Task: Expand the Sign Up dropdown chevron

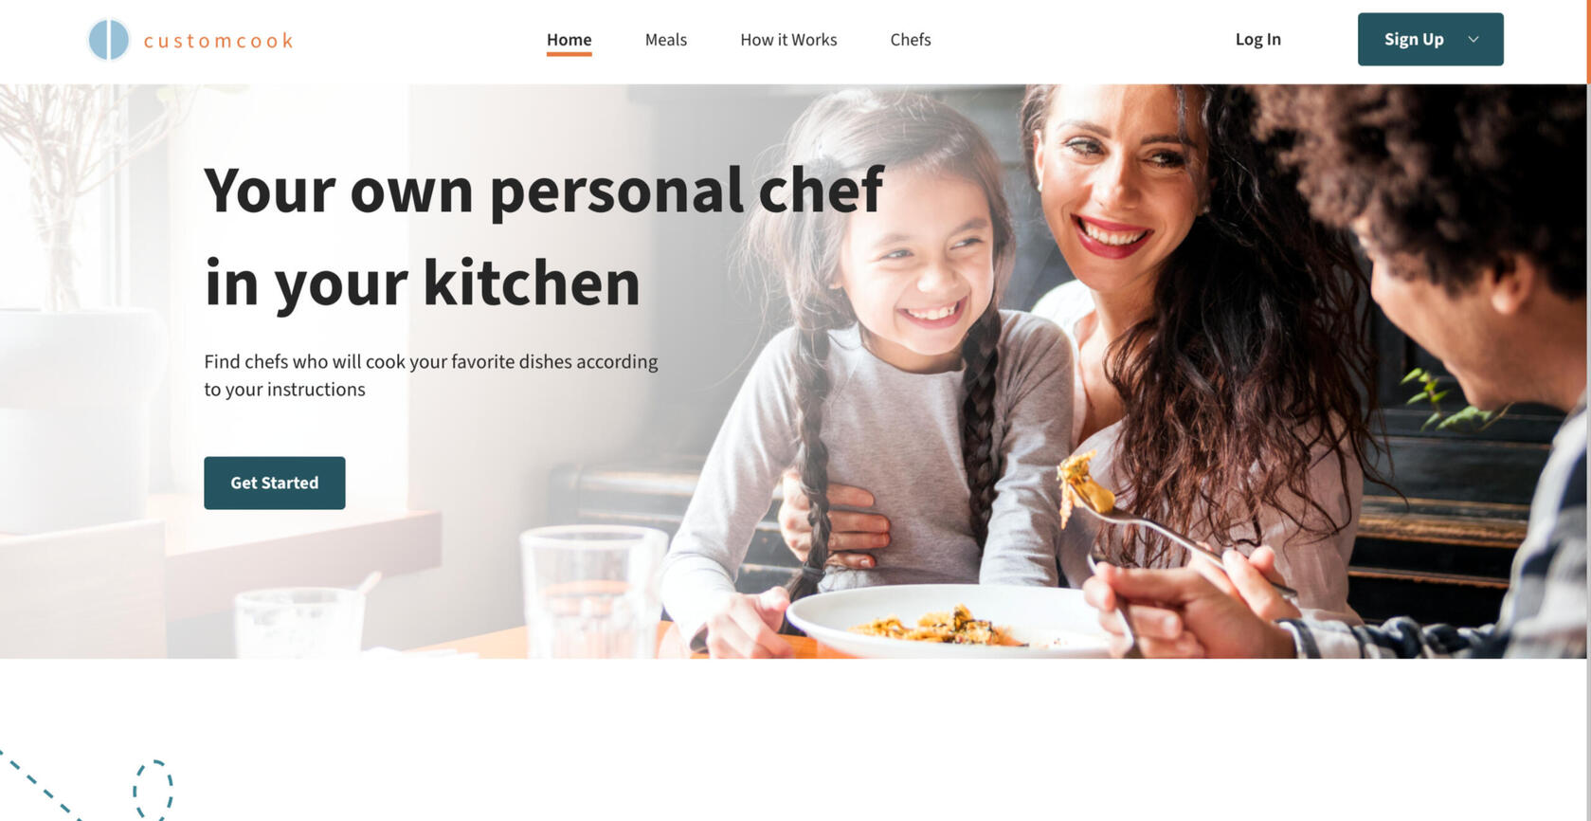Action: (x=1473, y=39)
